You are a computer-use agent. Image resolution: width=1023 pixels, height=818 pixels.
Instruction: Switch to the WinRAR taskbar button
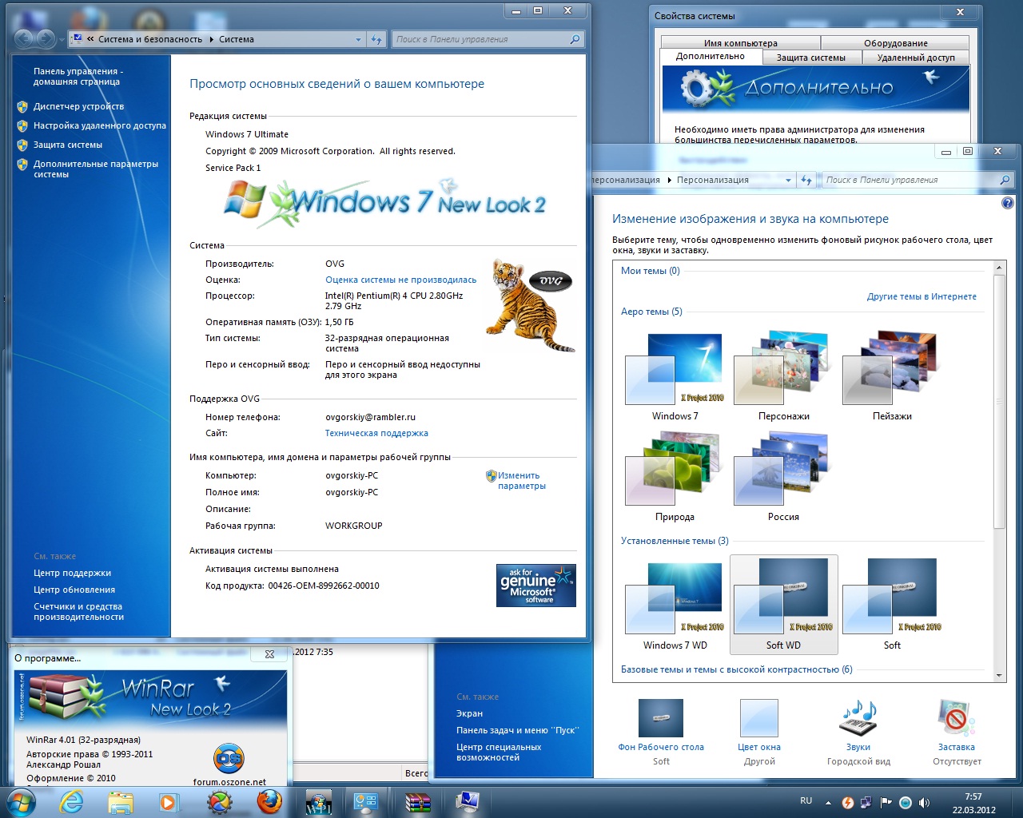(x=418, y=802)
